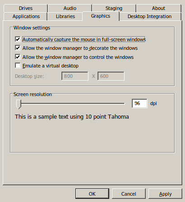This screenshot has width=185, height=202.
Task: Click the Cancel button
Action: pos(129,194)
